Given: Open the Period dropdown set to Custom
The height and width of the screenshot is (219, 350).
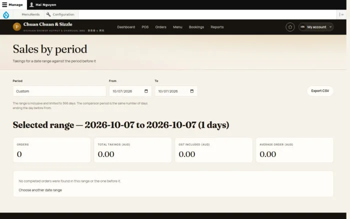Looking at the screenshot, I should pyautogui.click(x=59, y=91).
